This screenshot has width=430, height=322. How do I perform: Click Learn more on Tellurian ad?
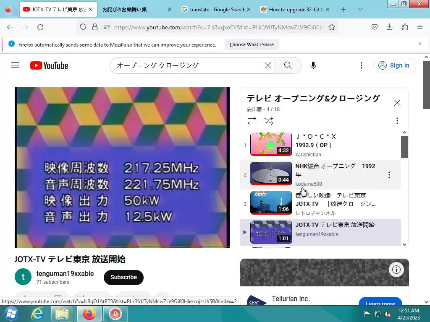coord(380,301)
